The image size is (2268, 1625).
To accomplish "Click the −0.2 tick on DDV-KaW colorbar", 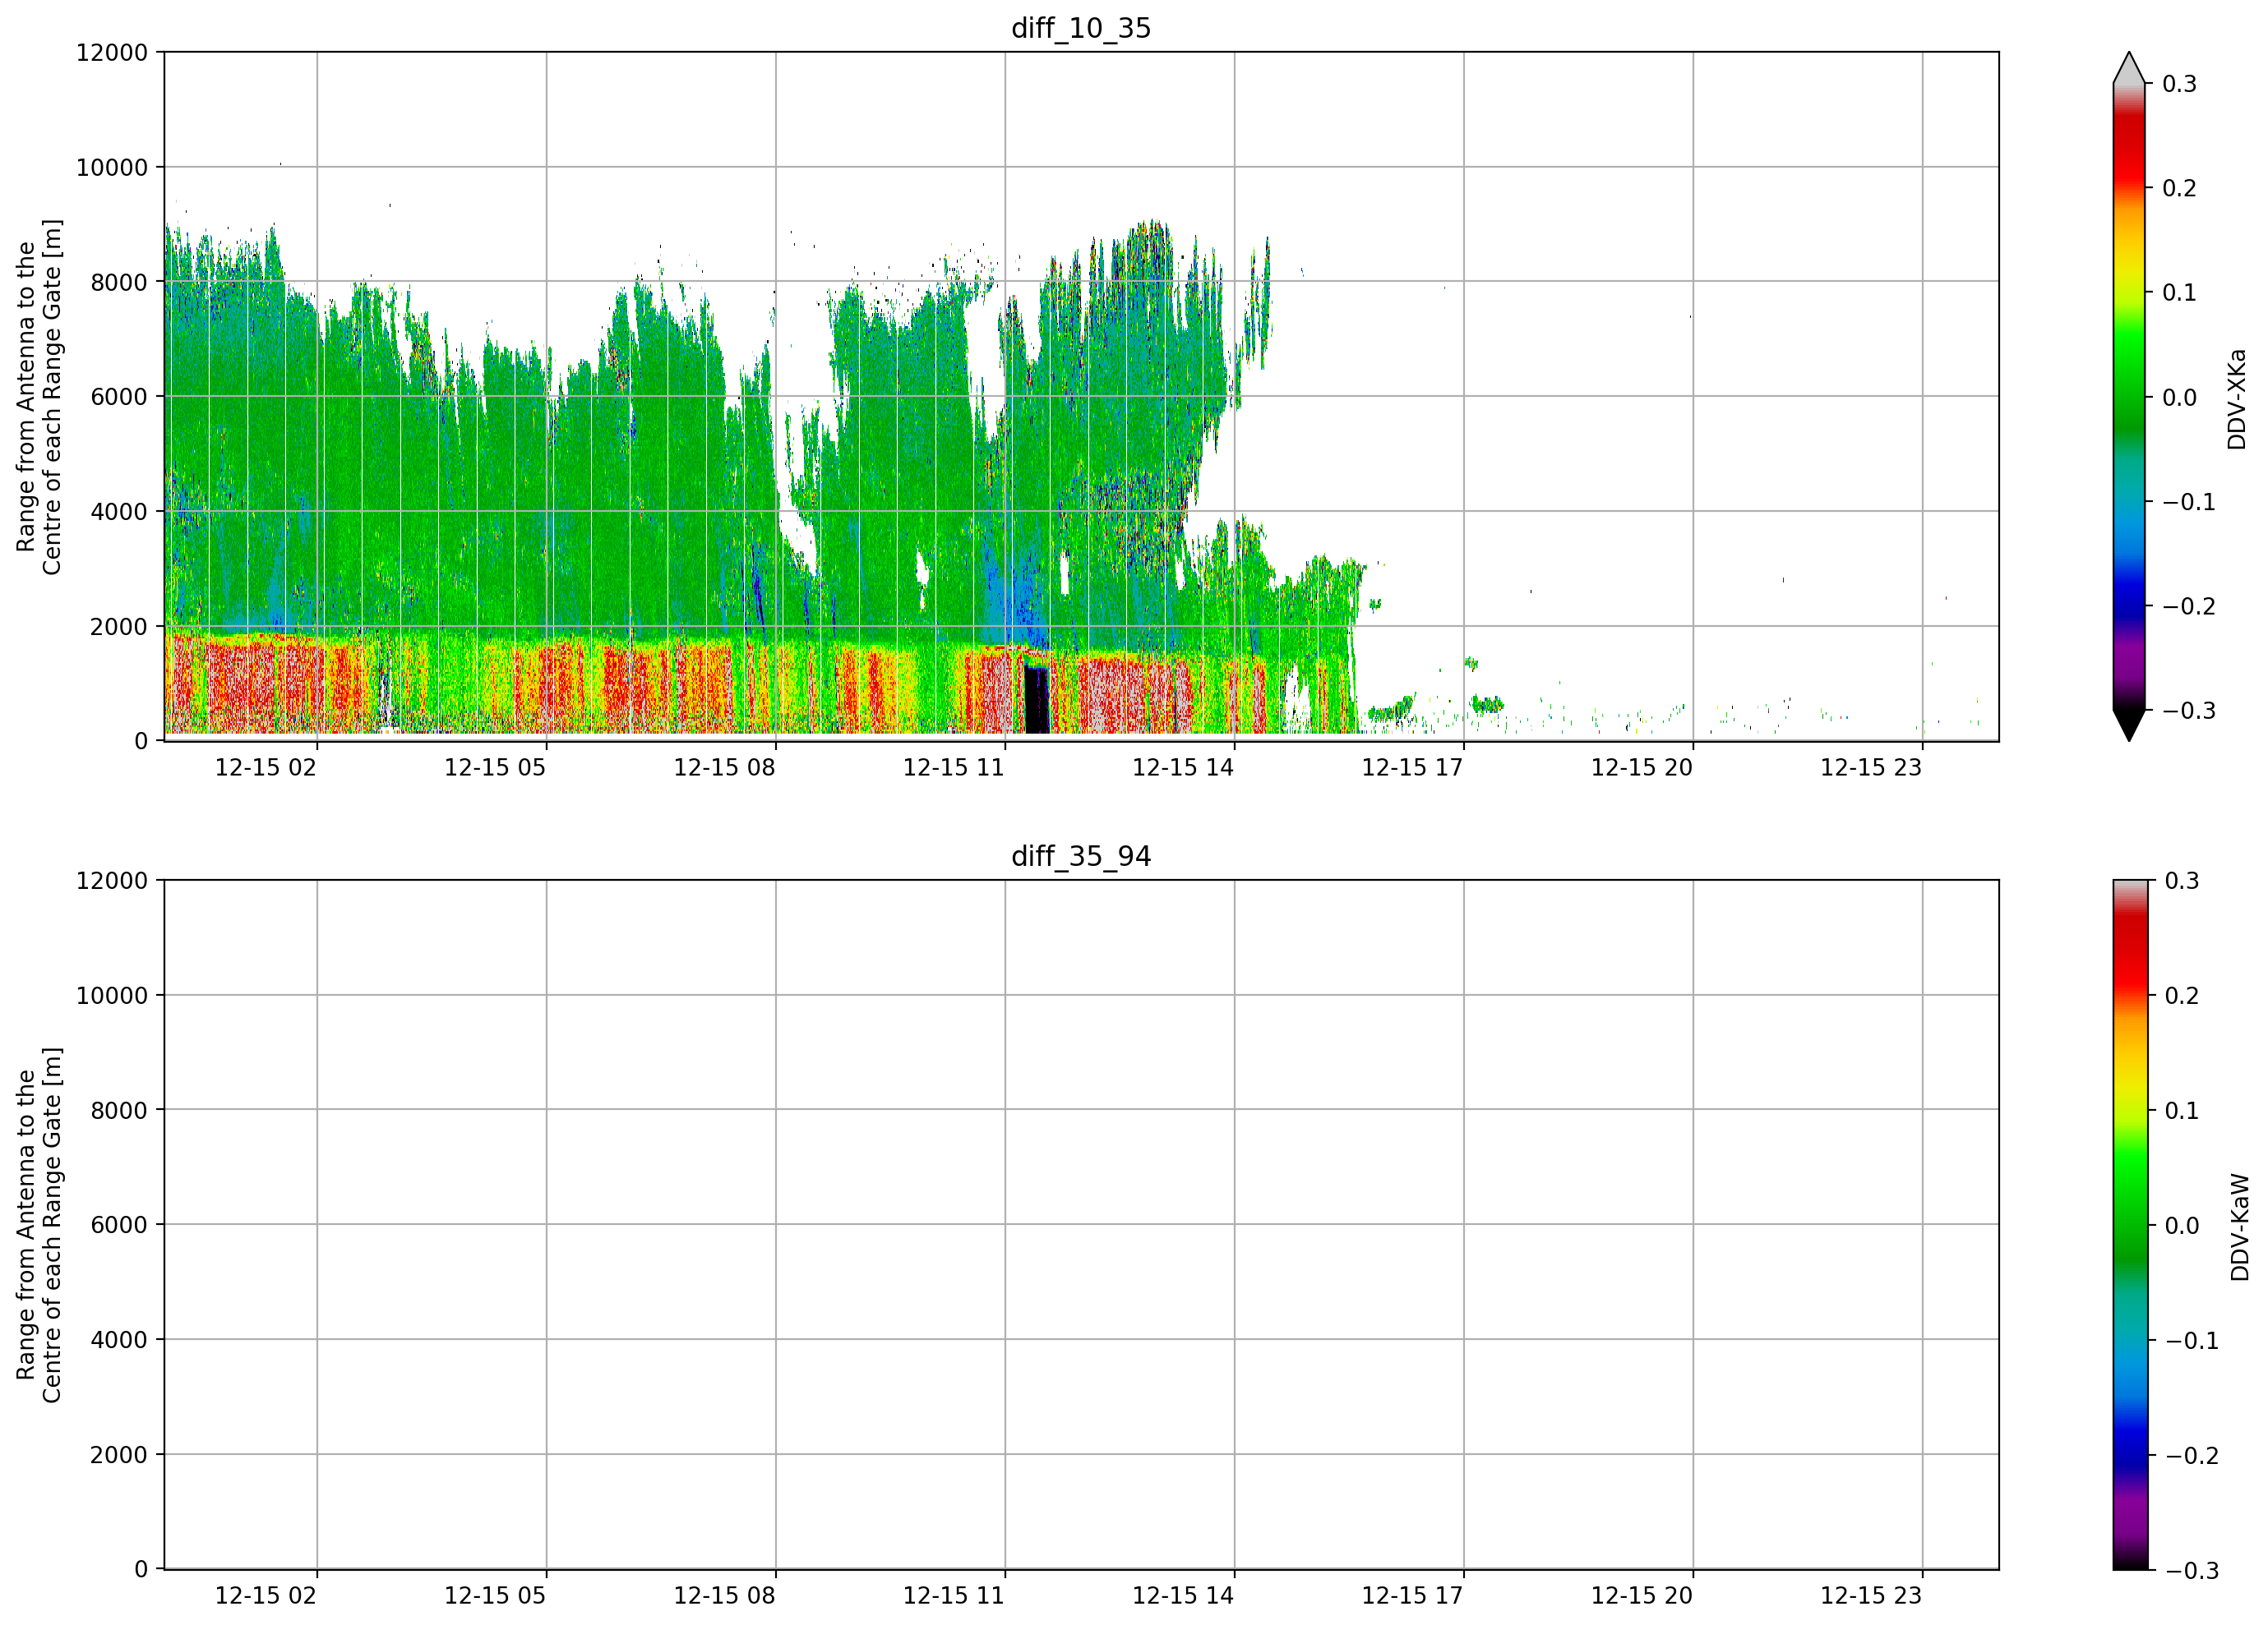I will [x=2192, y=1456].
